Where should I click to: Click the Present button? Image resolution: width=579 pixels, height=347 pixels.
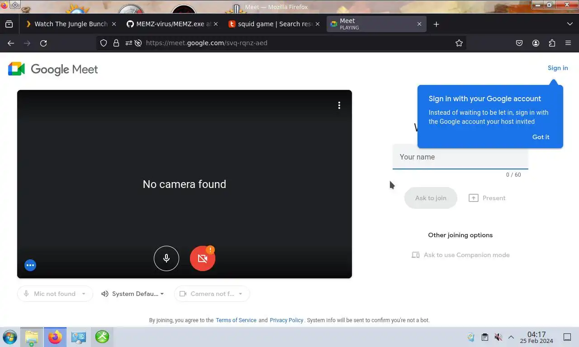tap(487, 198)
